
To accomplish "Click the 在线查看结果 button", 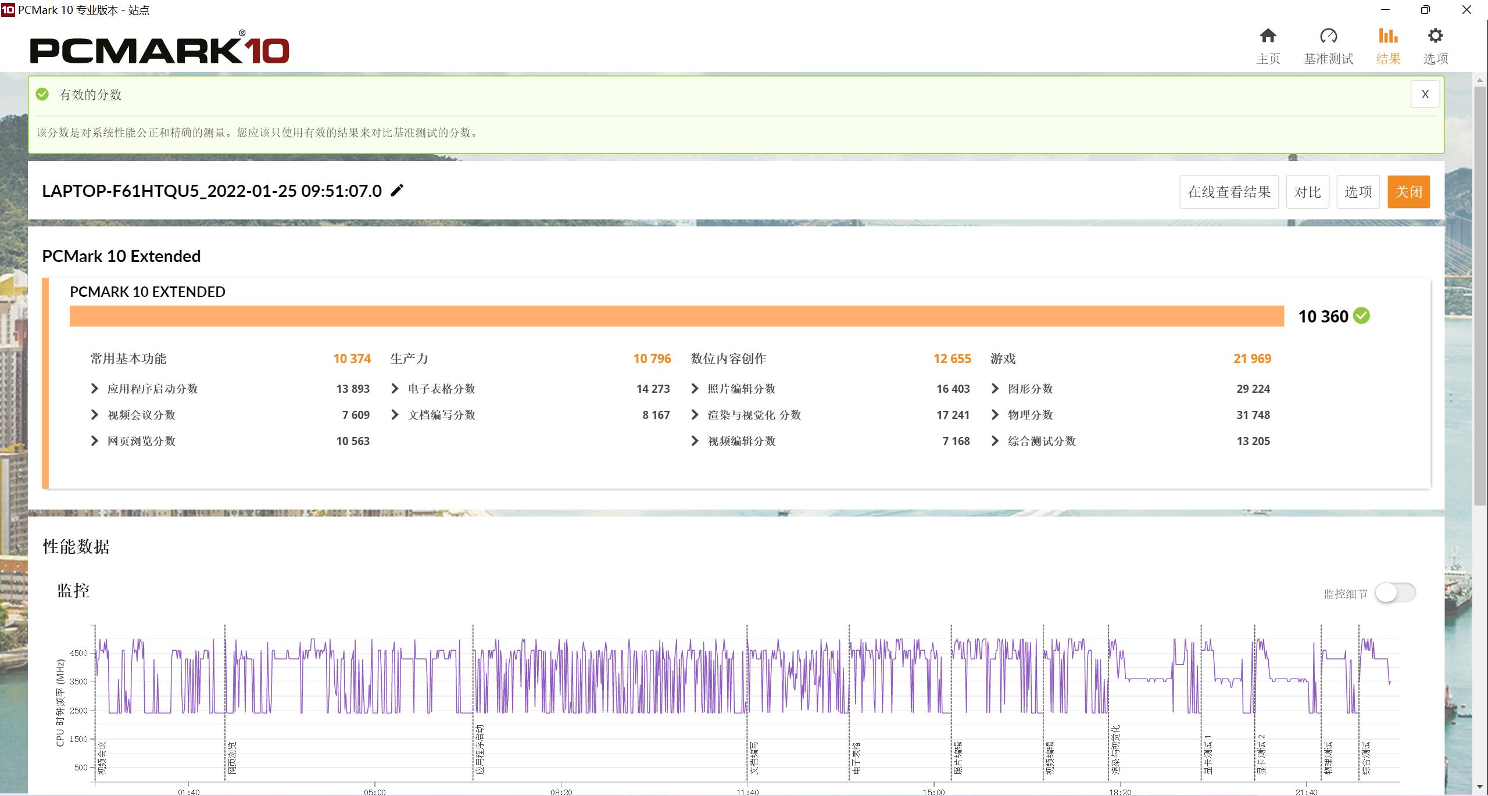I will [x=1229, y=192].
